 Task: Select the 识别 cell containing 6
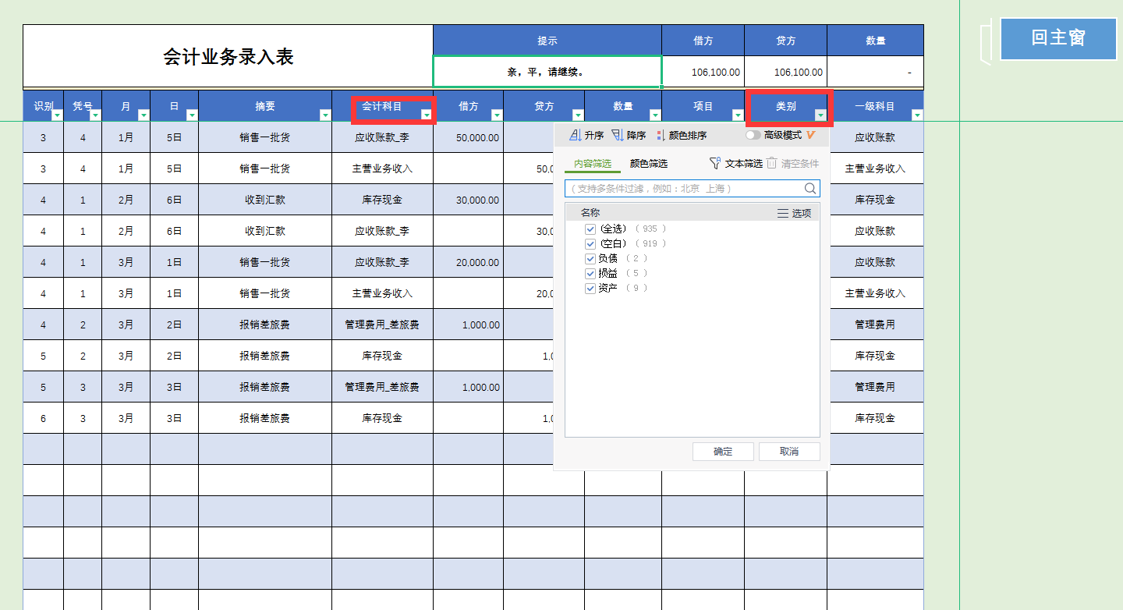click(x=44, y=418)
